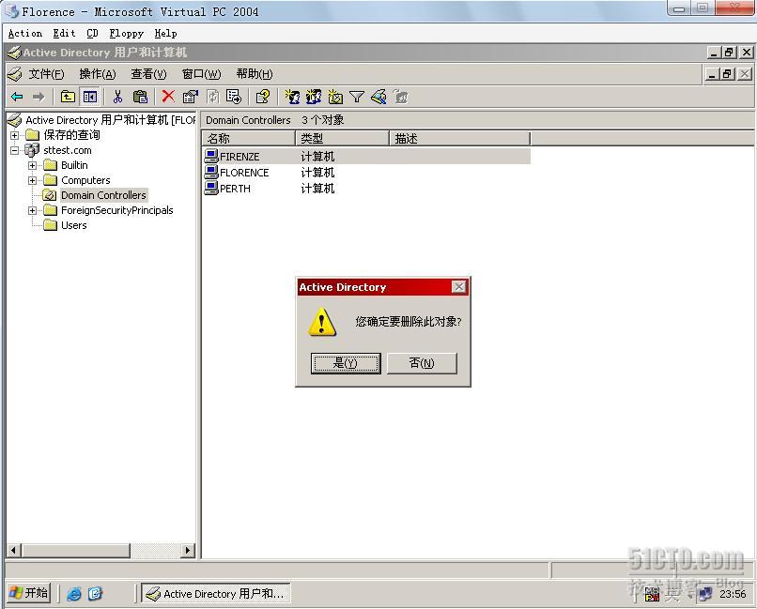The width and height of the screenshot is (757, 609).
Task: Expand the Builtin folder node
Action: [x=32, y=165]
